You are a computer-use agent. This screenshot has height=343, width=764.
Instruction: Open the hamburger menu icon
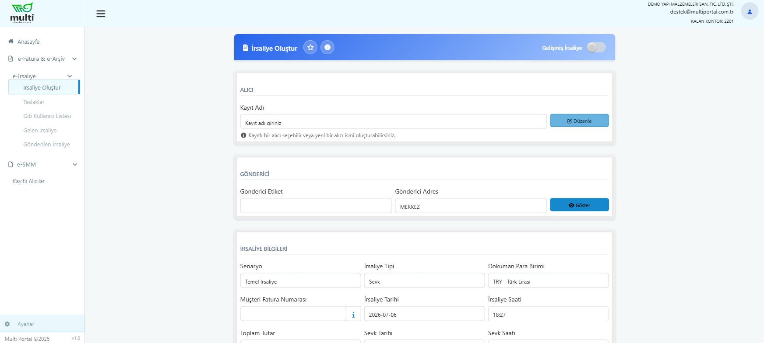[101, 14]
